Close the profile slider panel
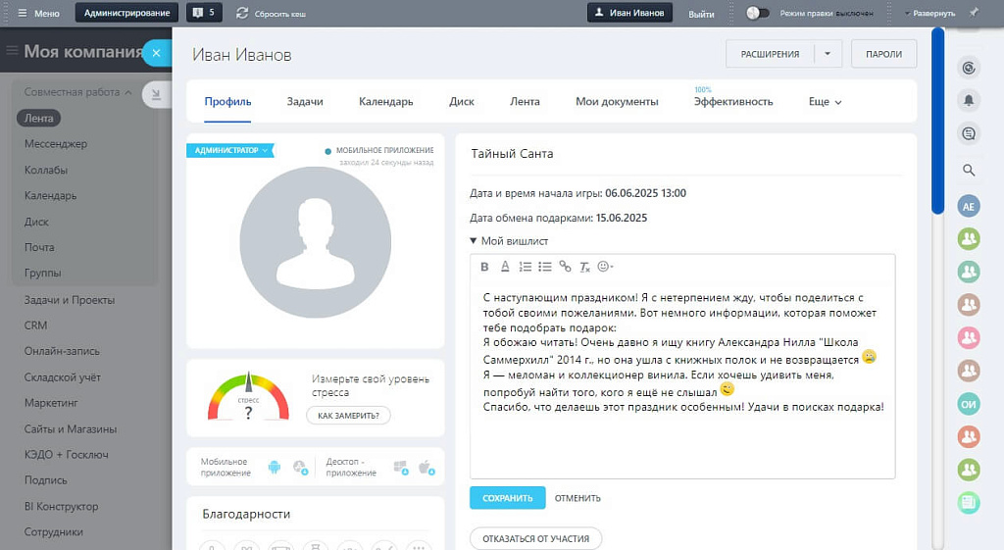Screen dimensions: 1004x550 coord(156,53)
